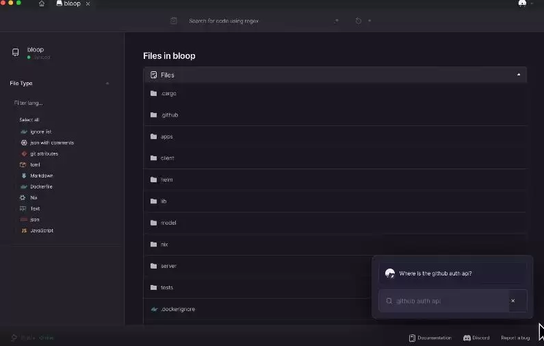Viewport: 544px width, 346px height.
Task: Open the .github folder
Action: [x=169, y=115]
